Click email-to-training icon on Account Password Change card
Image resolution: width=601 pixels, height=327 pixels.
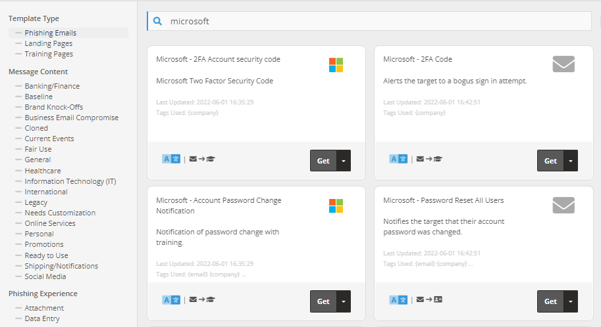coord(202,299)
